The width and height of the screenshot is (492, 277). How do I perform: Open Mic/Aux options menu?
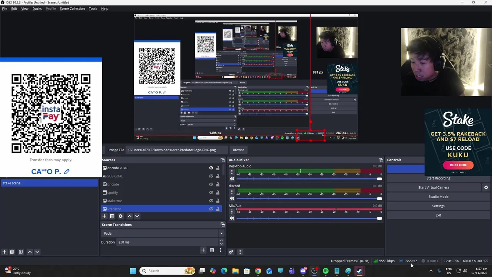(x=232, y=211)
